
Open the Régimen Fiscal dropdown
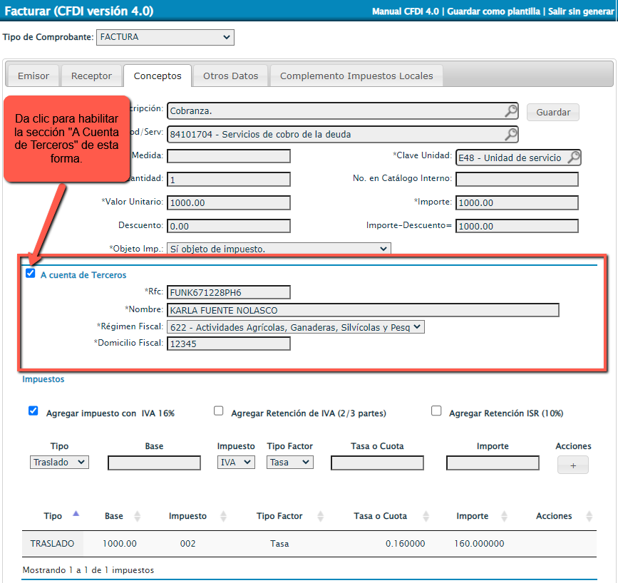pos(296,327)
